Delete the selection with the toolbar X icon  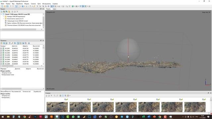tap(37, 6)
